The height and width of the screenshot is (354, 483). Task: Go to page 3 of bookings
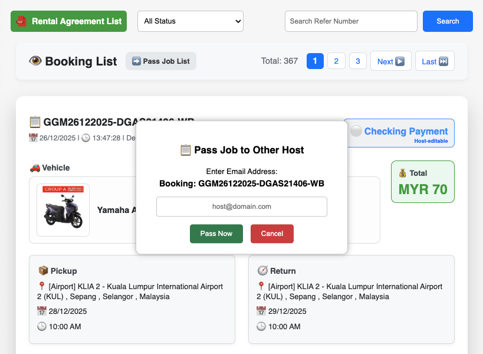[357, 61]
